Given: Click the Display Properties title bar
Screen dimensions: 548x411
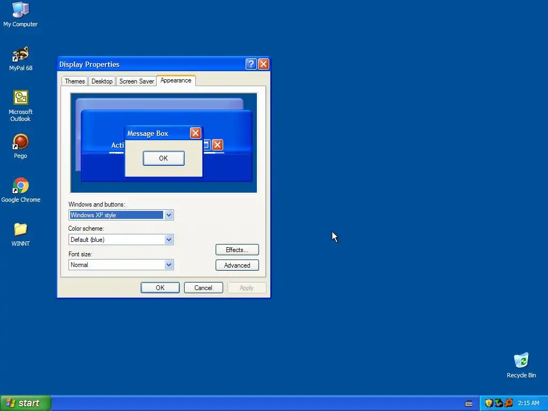Looking at the screenshot, I should [x=151, y=64].
